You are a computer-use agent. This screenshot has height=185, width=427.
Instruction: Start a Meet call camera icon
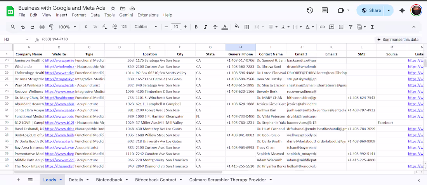click(x=341, y=10)
